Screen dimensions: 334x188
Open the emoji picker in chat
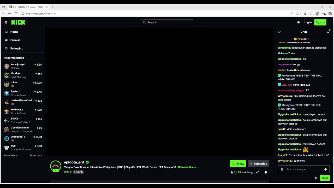325,169
